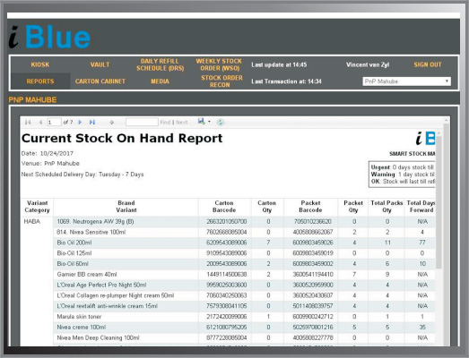Click the Last Transaction at 14:34 text
The width and height of the screenshot is (469, 358).
[x=286, y=81]
